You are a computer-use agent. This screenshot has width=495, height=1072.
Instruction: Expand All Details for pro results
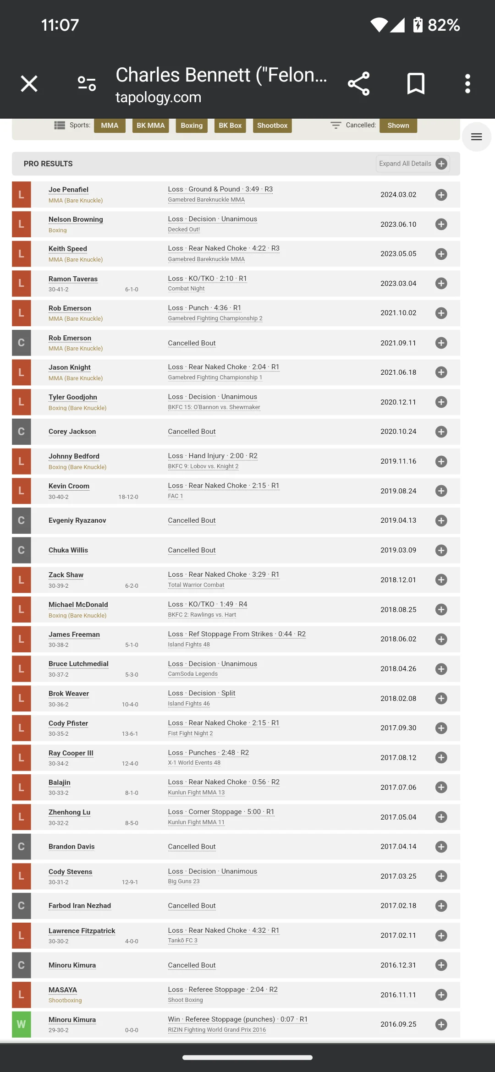coord(412,164)
